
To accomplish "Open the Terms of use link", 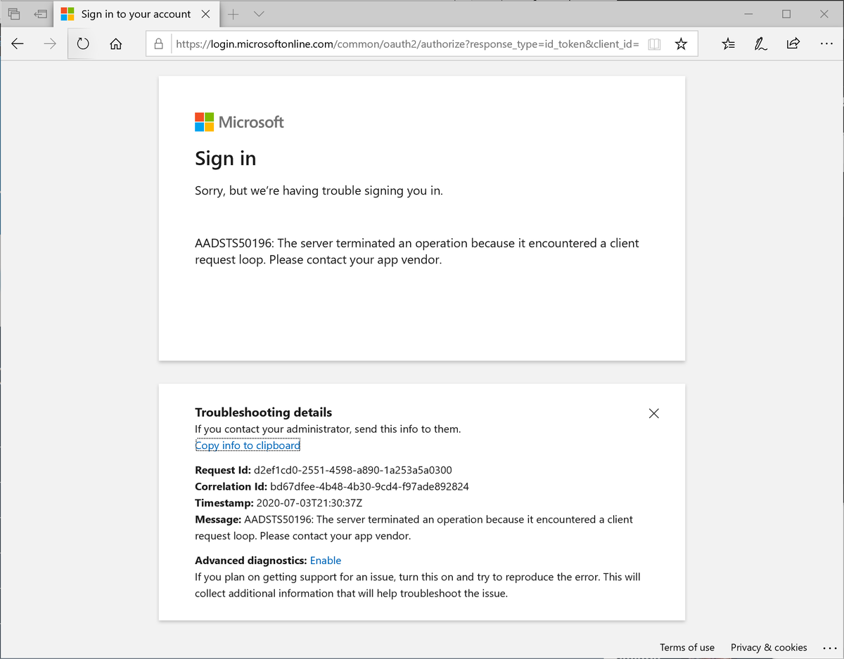I will coord(687,647).
